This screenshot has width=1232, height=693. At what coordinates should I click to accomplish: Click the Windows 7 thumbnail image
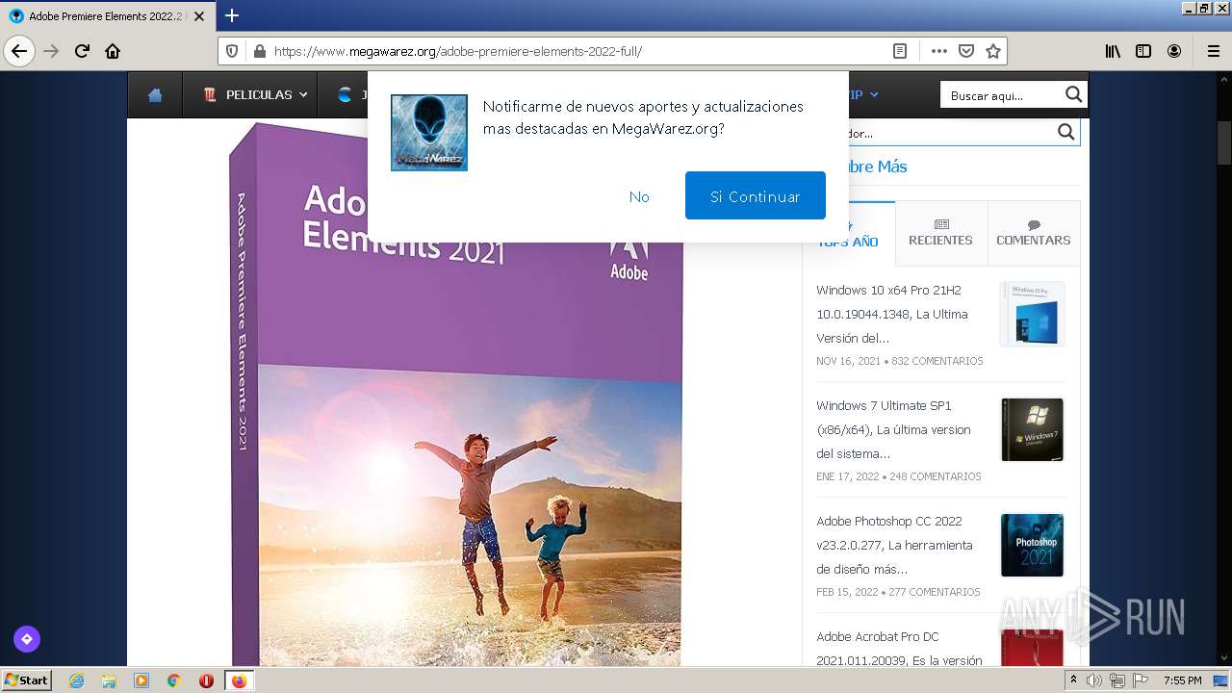[1032, 429]
